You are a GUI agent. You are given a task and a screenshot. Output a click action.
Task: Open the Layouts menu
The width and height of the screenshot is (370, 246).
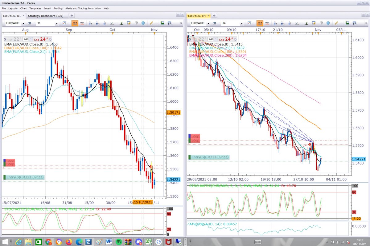(x=13, y=8)
